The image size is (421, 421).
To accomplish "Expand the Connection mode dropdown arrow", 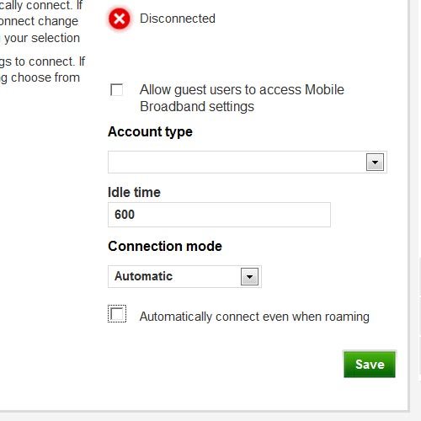I will click(x=249, y=276).
